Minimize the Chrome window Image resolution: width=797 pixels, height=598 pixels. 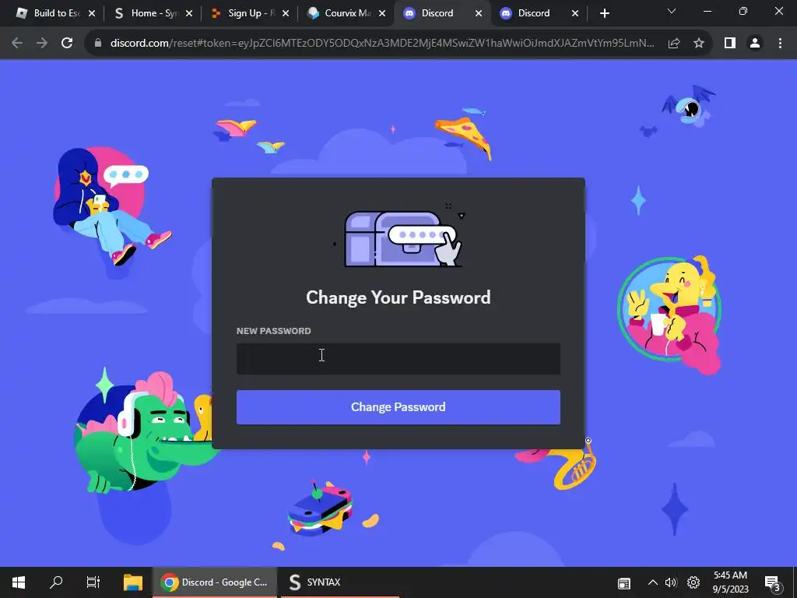tap(707, 11)
